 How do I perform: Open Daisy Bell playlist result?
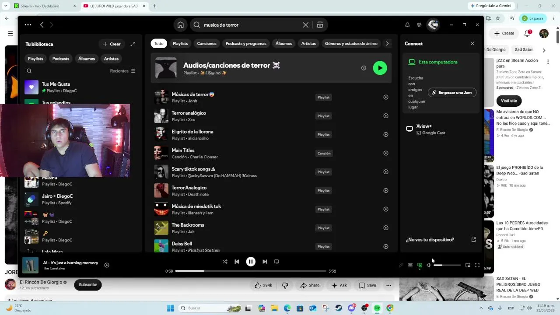(271, 245)
